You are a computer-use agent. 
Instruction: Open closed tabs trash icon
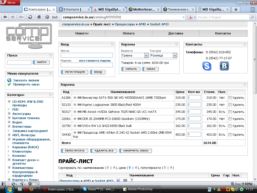pos(253,10)
